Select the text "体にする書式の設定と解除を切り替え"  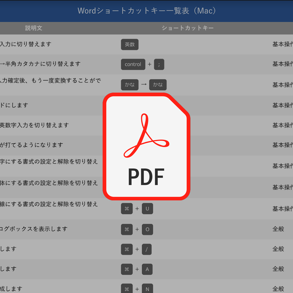49,183
